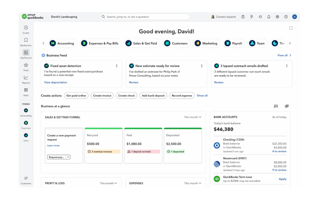Viewport: 310px width, 200px height.
Task: Click Learn more under payment request
Action: (x=53, y=145)
